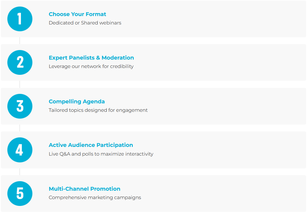Viewport: 307px width, 213px height.
Task: Click the step 2 number circle icon
Action: coord(20,62)
